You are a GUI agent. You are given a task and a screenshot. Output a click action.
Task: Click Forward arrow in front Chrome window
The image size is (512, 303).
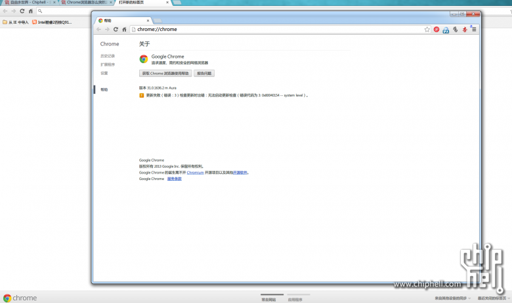pos(107,30)
